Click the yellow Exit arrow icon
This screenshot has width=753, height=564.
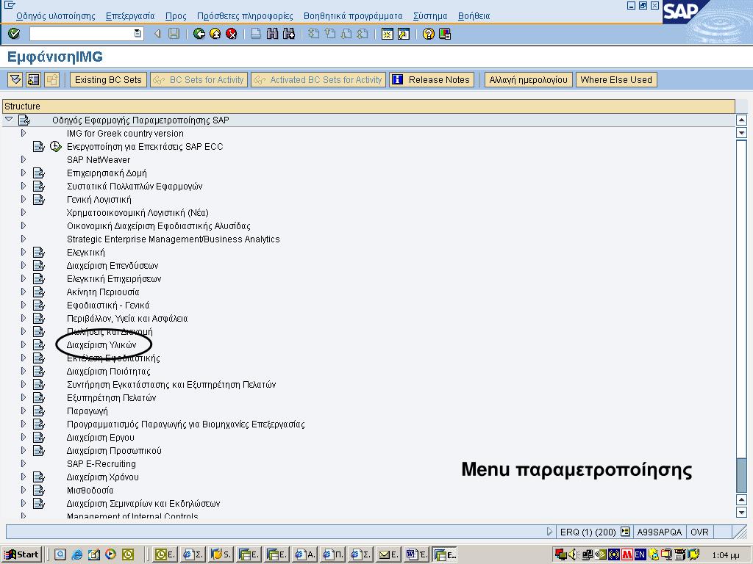coord(215,34)
